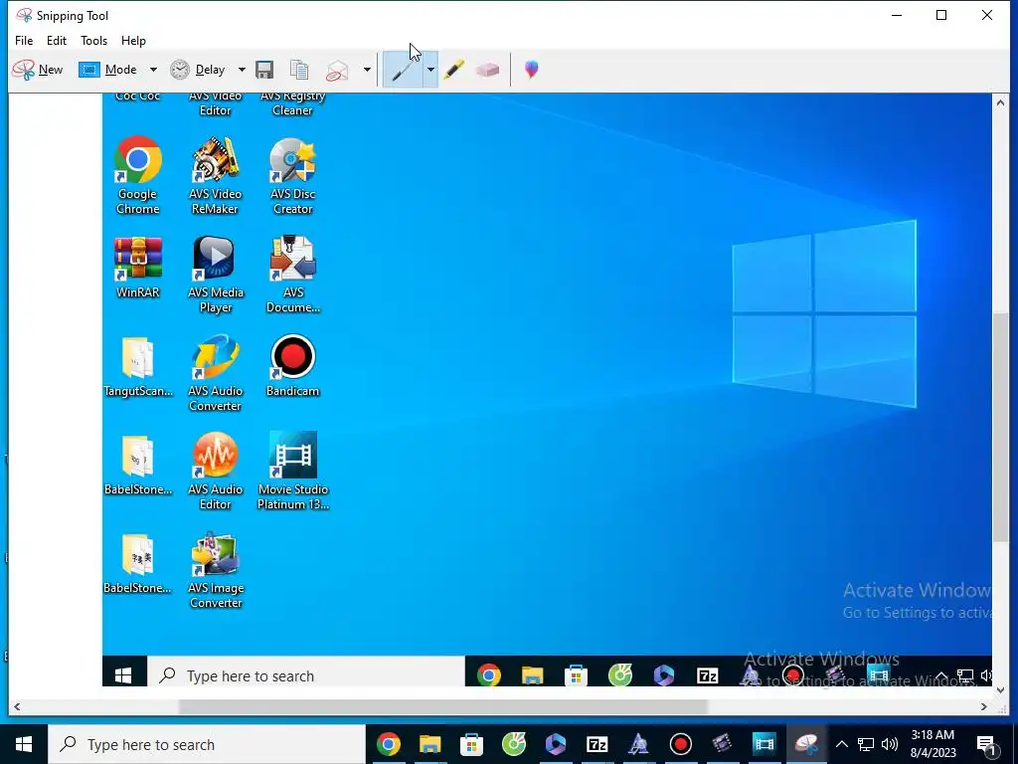Click the horizontal scrollbar right arrow
Image resolution: width=1018 pixels, height=764 pixels.
[984, 707]
